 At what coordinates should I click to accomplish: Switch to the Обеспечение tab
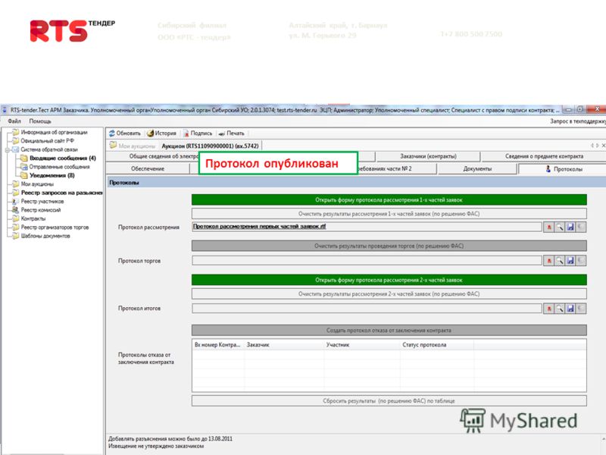pyautogui.click(x=148, y=168)
